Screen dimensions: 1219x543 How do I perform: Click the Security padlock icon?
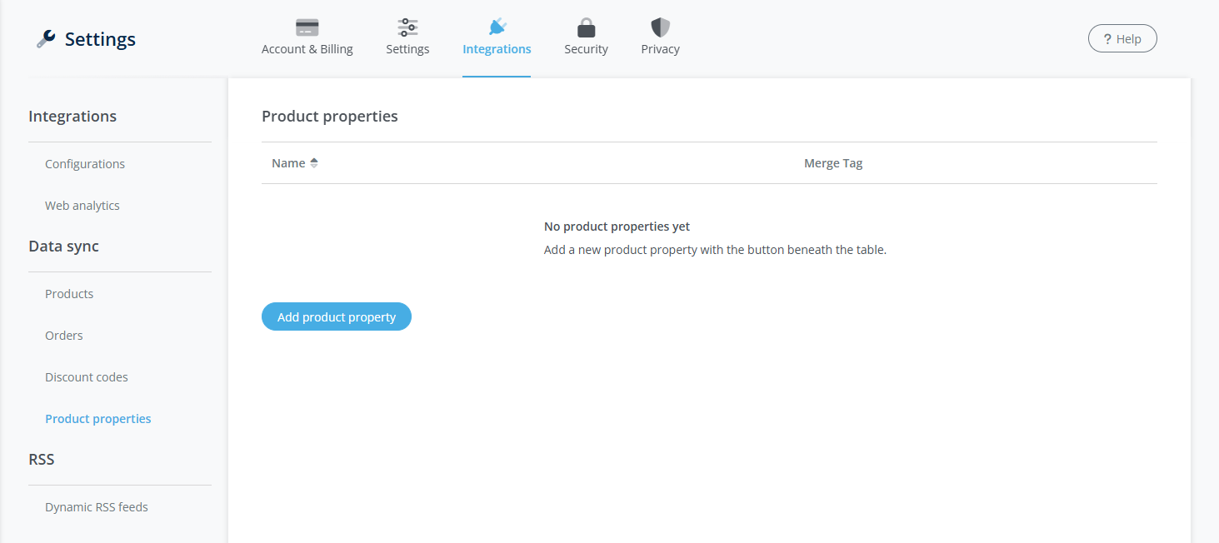586,26
